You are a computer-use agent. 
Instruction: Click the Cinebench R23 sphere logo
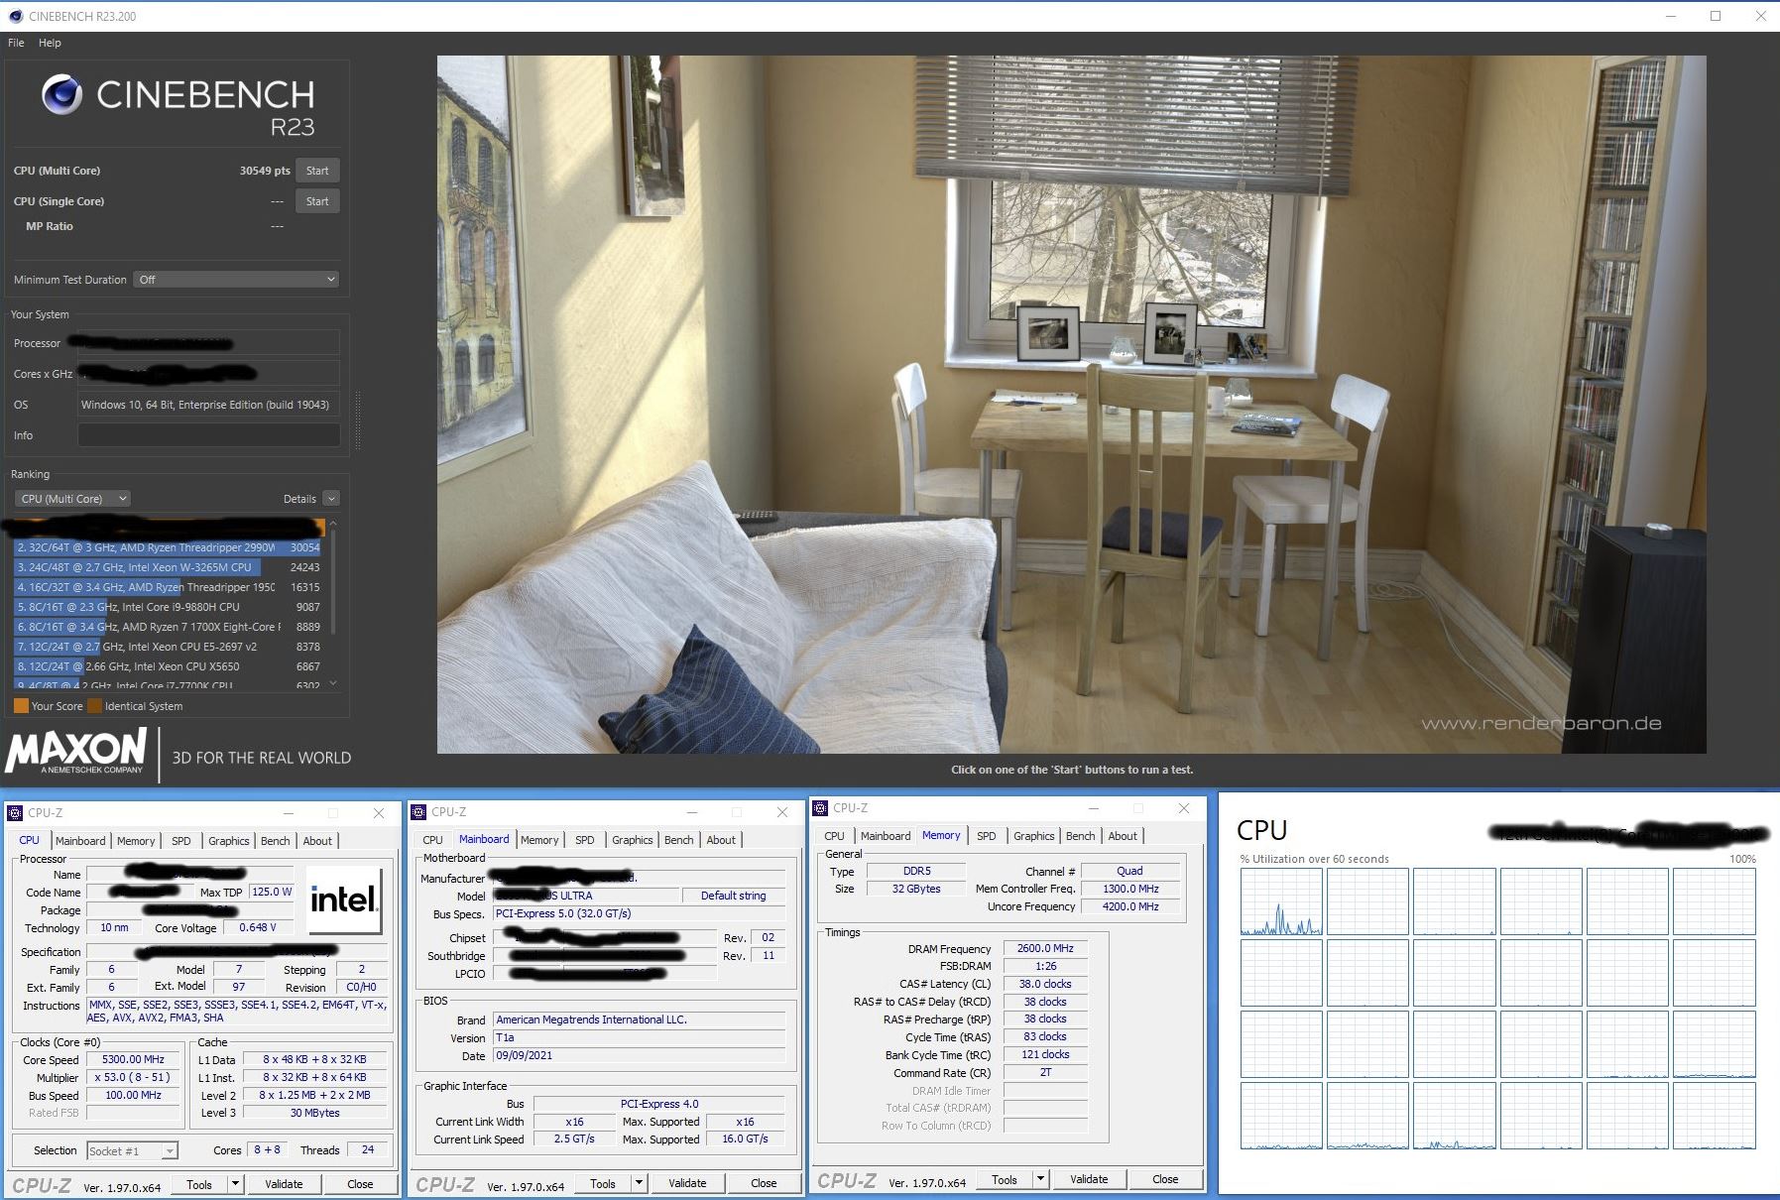[61, 95]
